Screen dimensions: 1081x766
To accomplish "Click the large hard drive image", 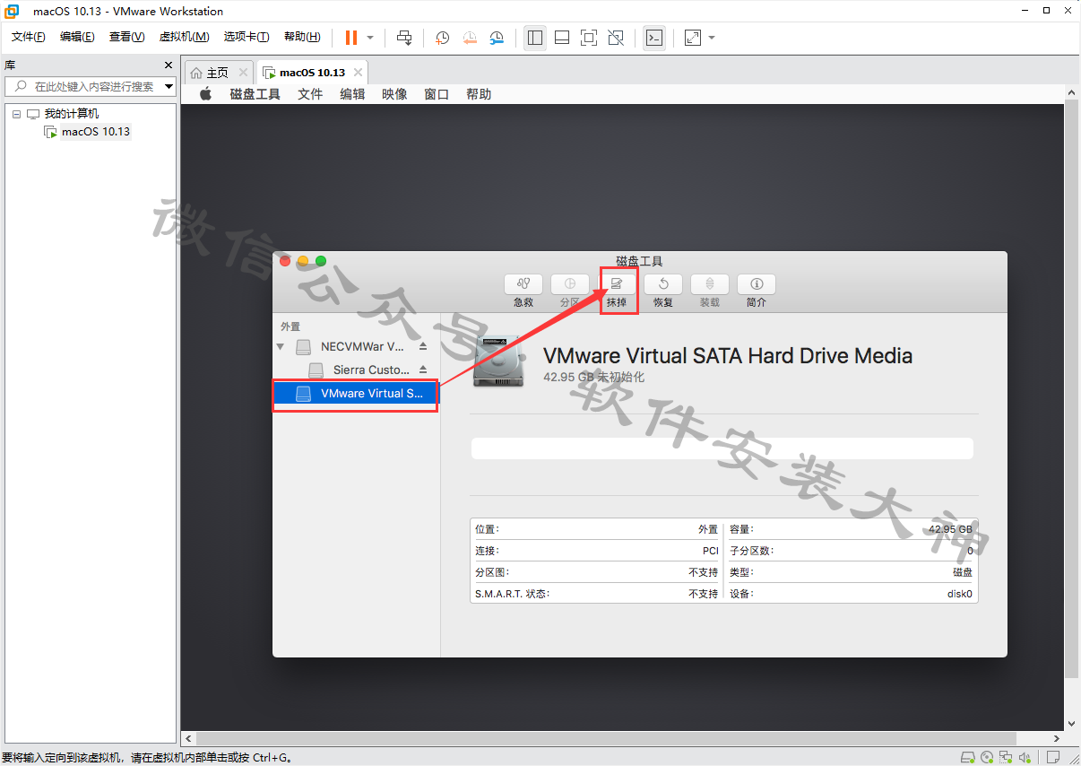I will coord(499,362).
